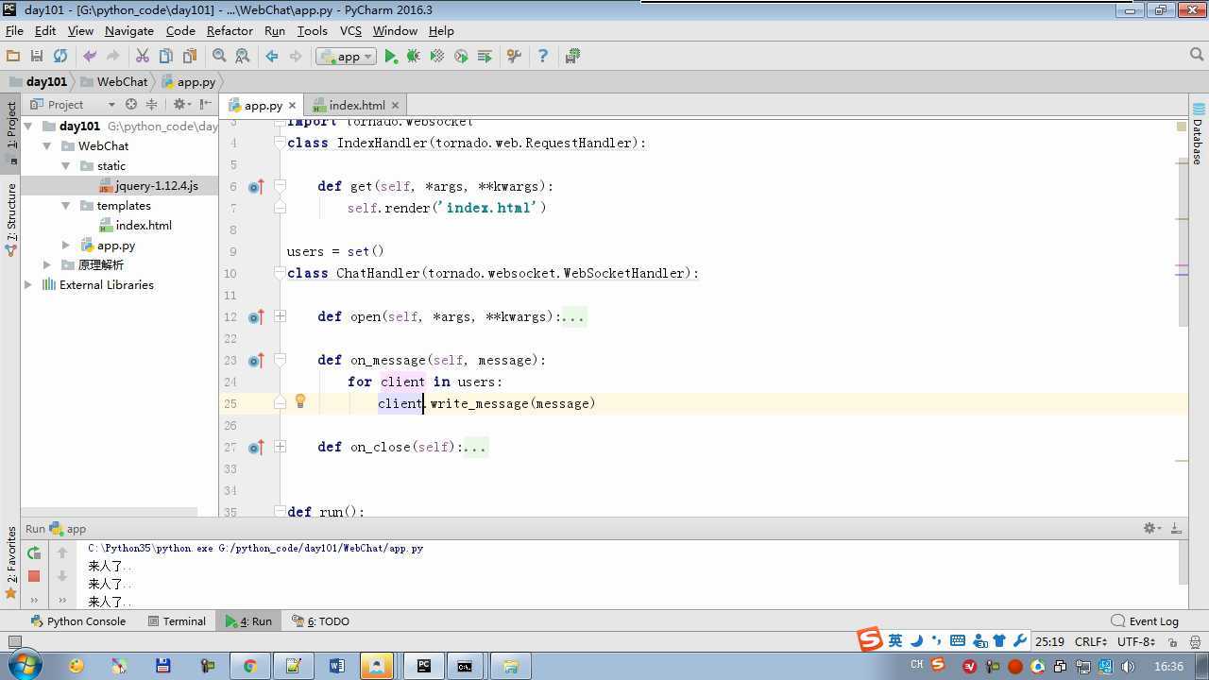Click the toolbar icon right of Help

tap(572, 57)
